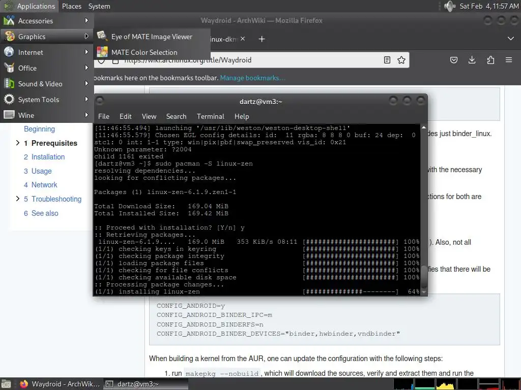Click the System Tools gear icon

[9, 99]
